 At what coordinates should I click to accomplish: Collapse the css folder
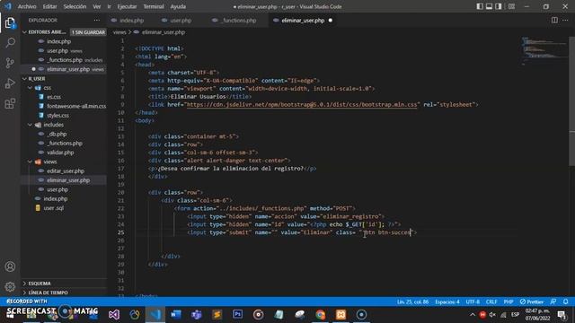[48, 88]
